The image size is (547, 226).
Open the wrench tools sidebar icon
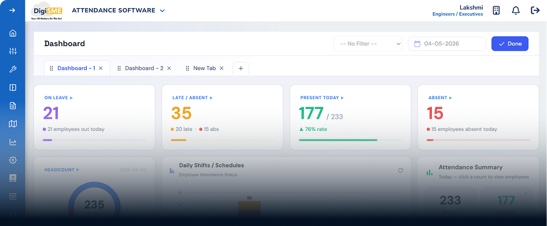pyautogui.click(x=13, y=69)
